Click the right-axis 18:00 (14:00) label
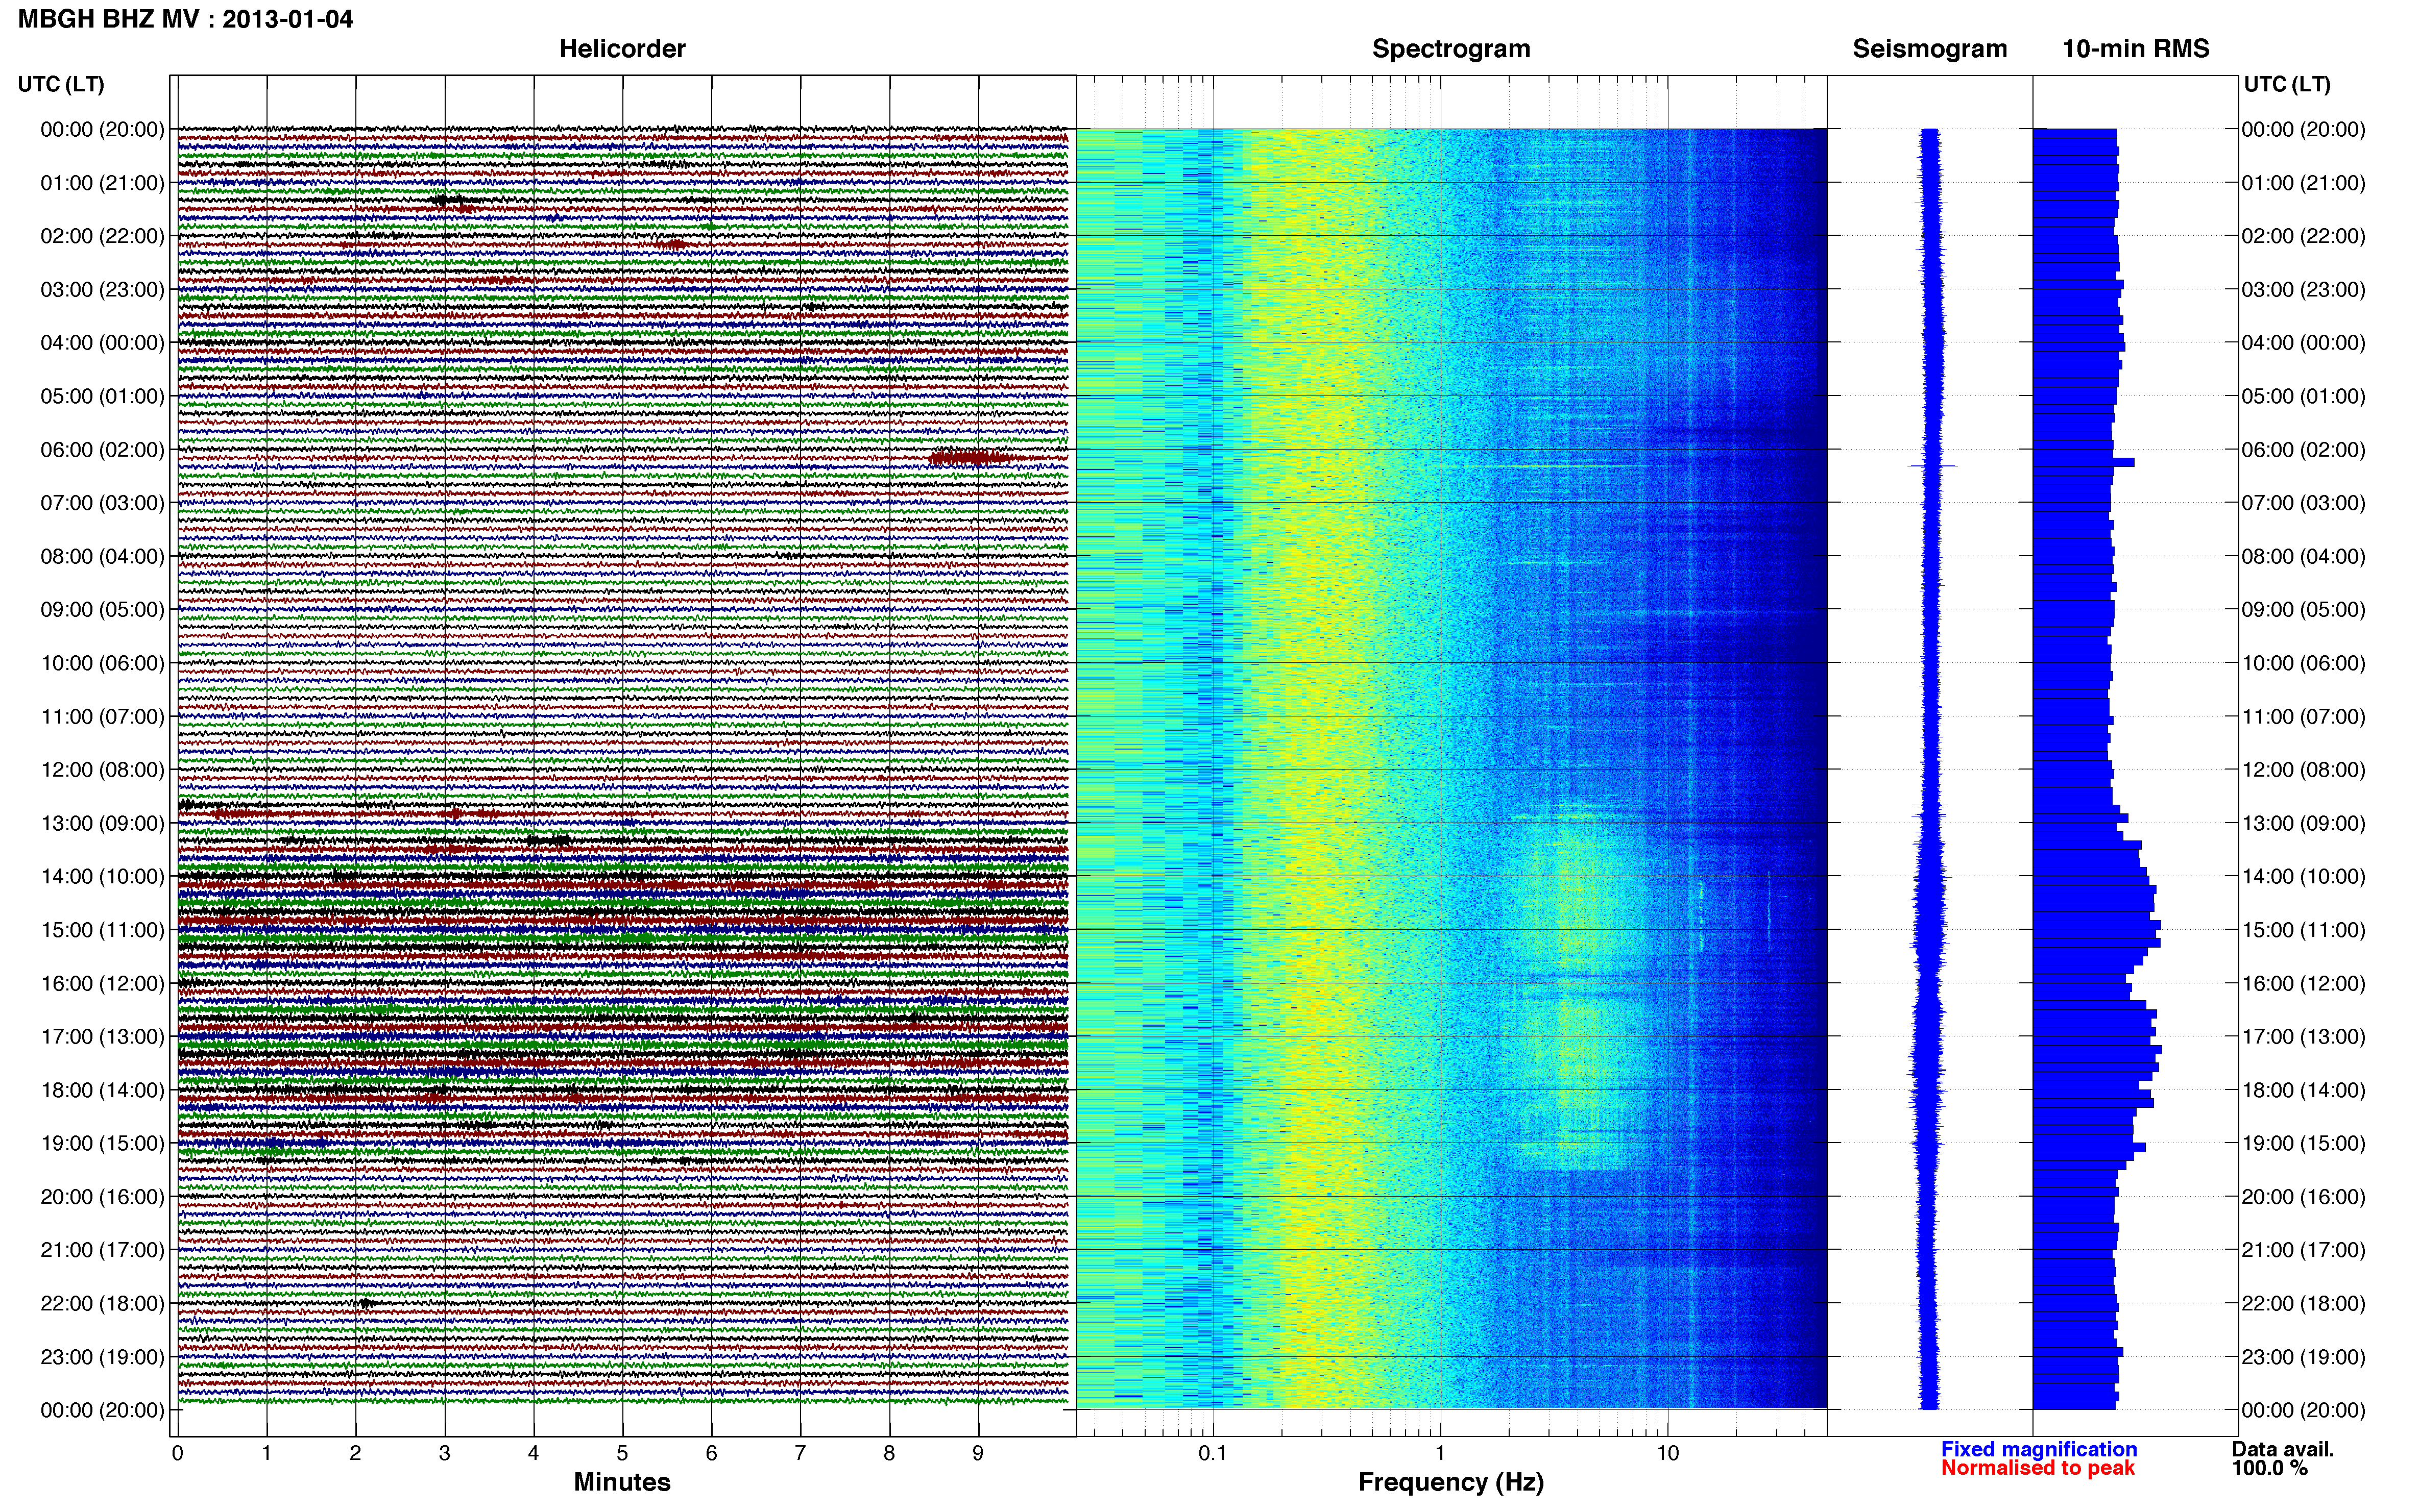The image size is (2420, 1512). (2303, 1090)
